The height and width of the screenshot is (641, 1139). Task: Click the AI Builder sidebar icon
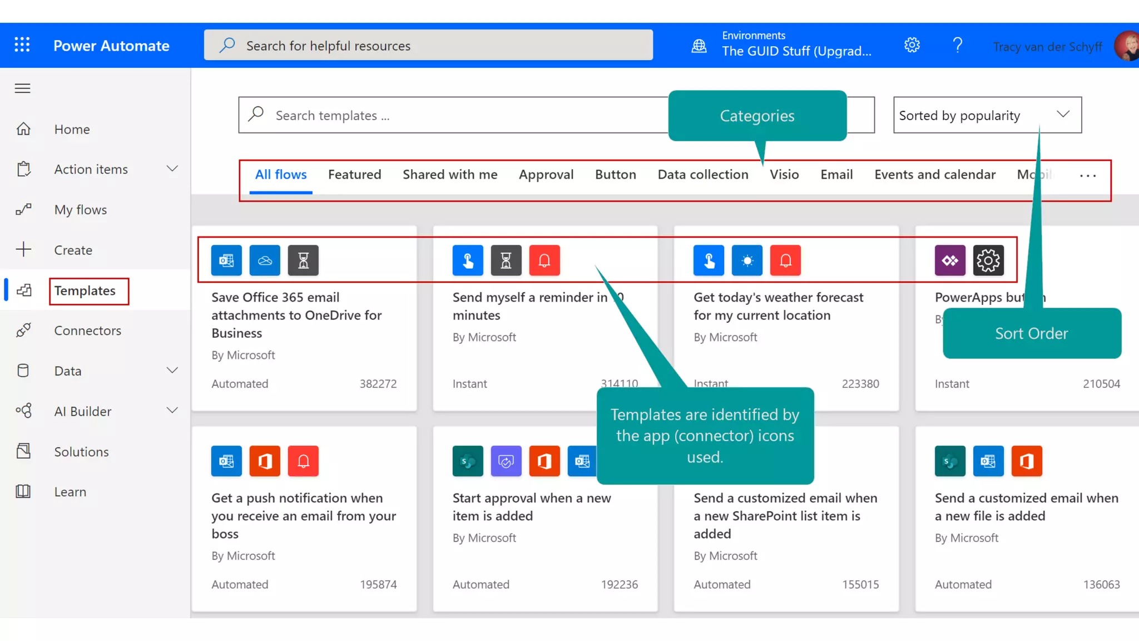[x=23, y=411]
